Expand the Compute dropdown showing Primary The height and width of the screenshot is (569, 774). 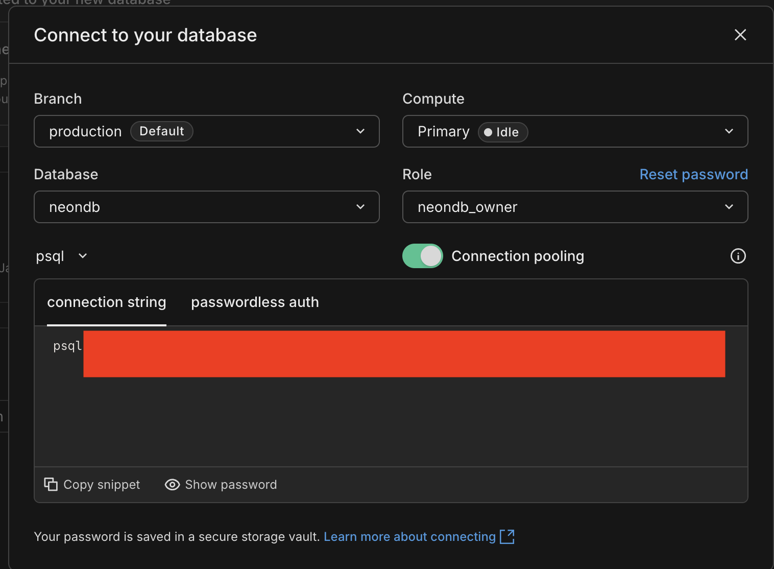click(575, 131)
